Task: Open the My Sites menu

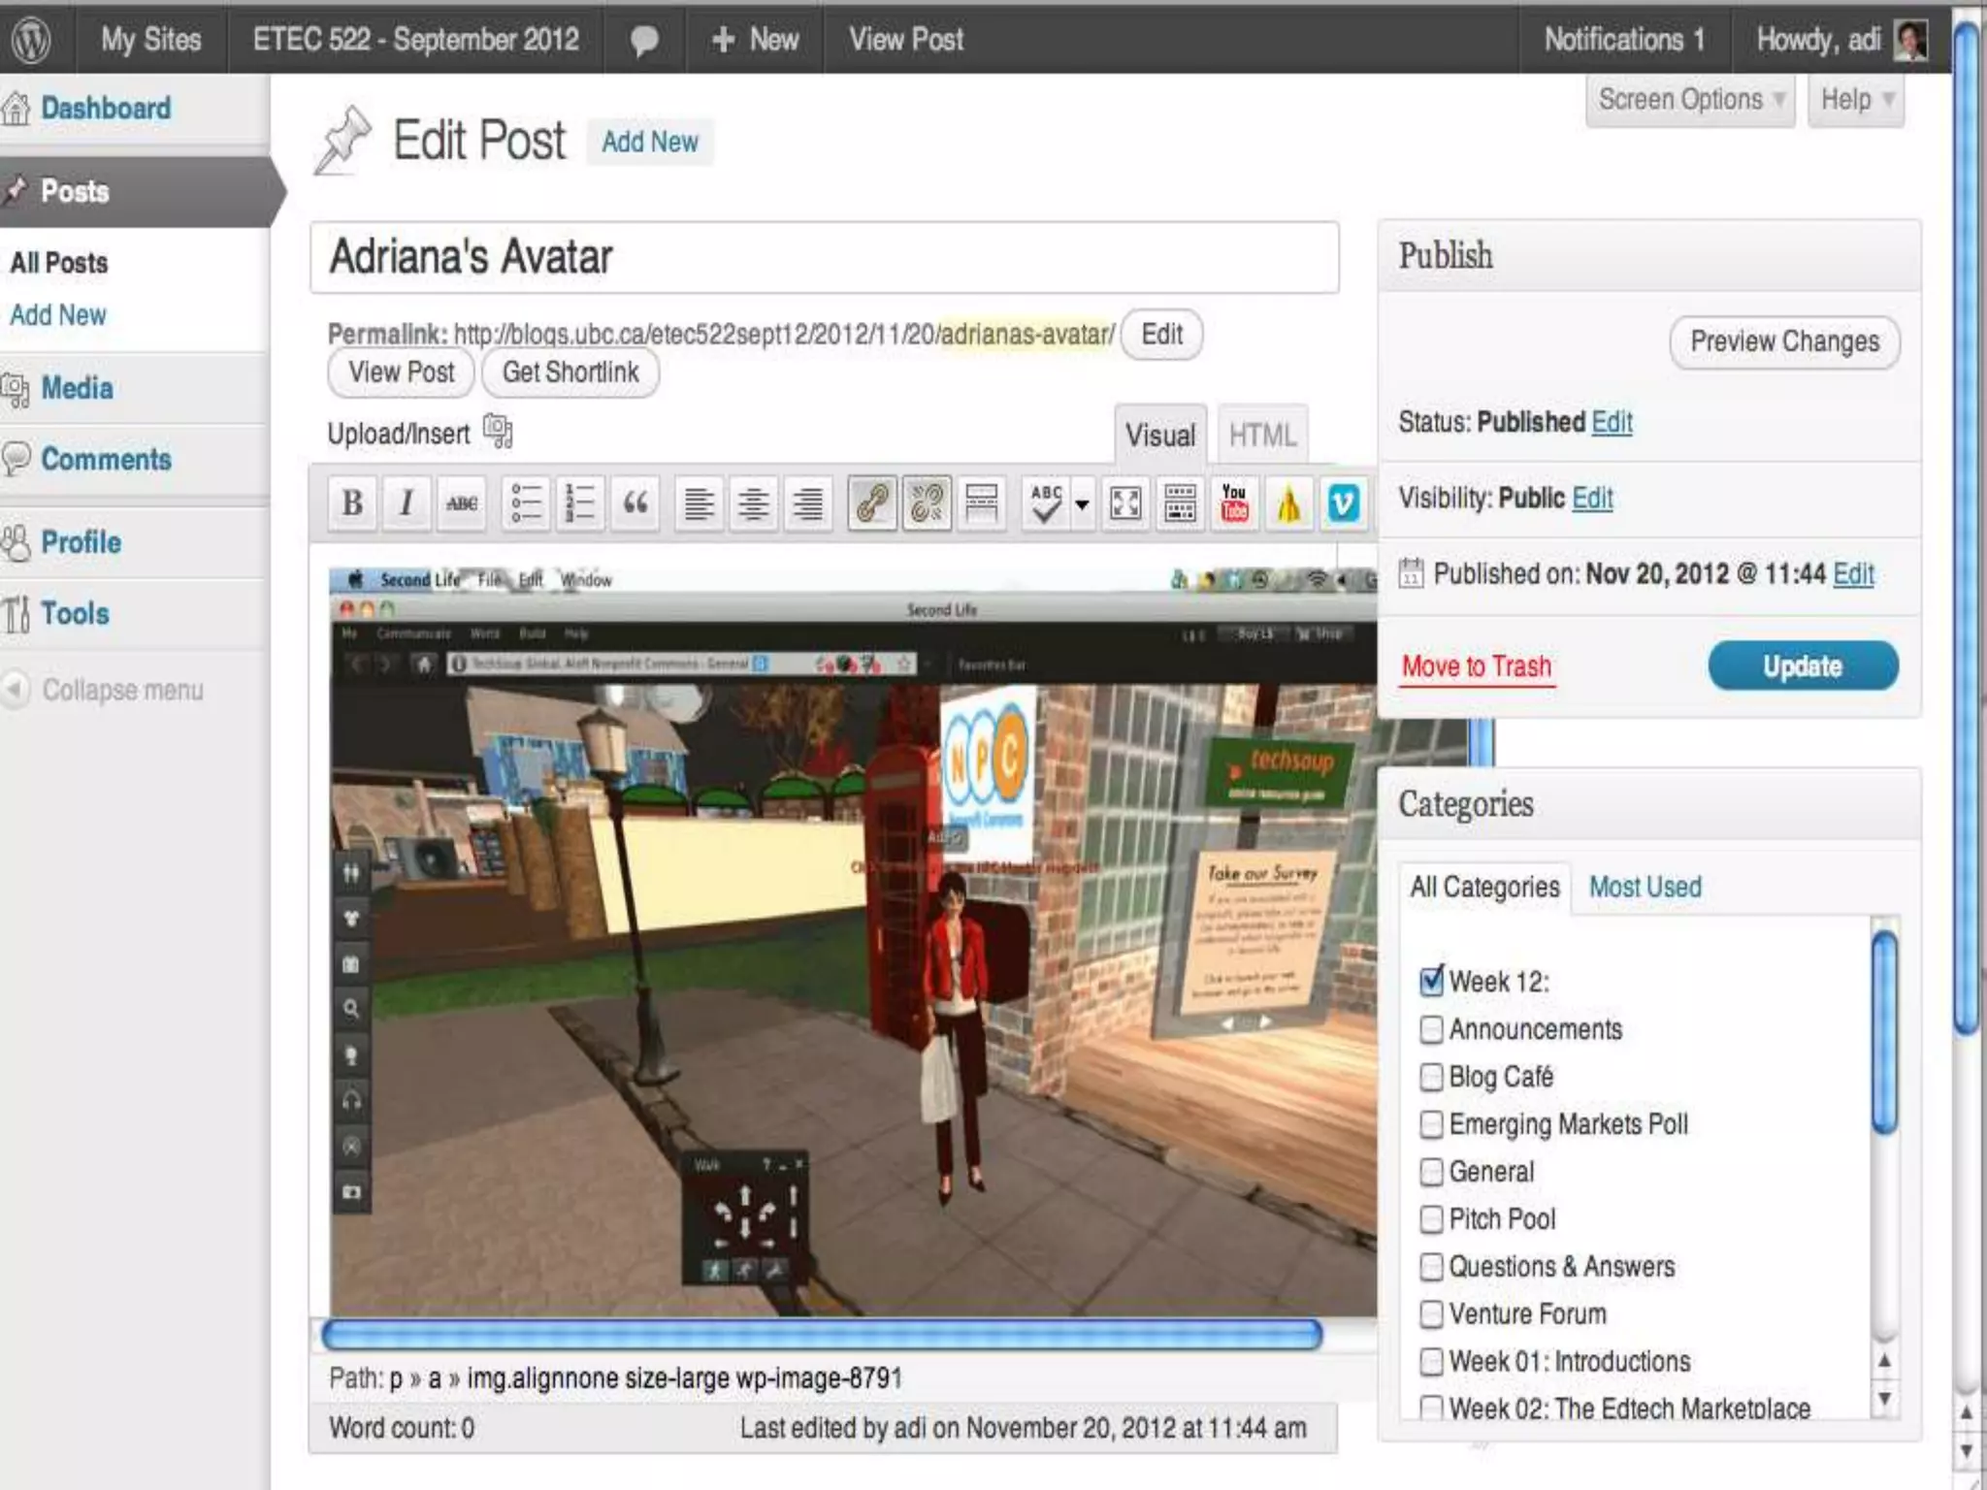Action: coord(151,40)
